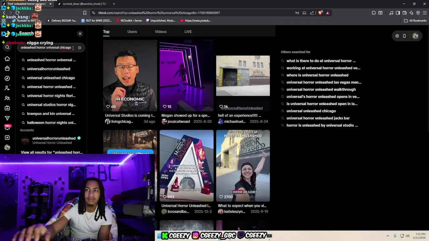Reload the page
Screen dimensions: 429x241
17,13
